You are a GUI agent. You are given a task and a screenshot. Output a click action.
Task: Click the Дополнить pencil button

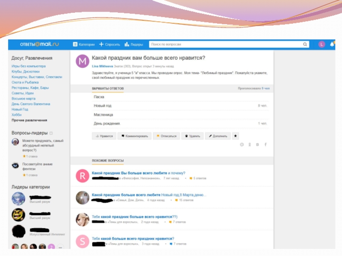pos(218,136)
